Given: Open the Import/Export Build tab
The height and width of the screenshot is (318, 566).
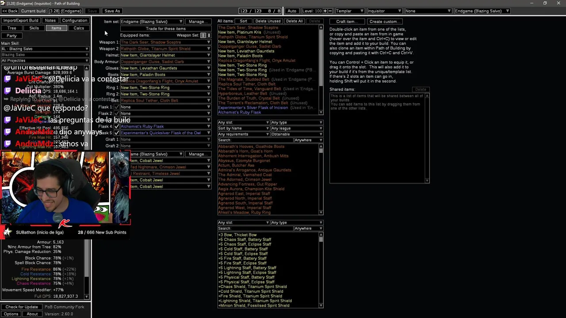Looking at the screenshot, I should pos(21,21).
